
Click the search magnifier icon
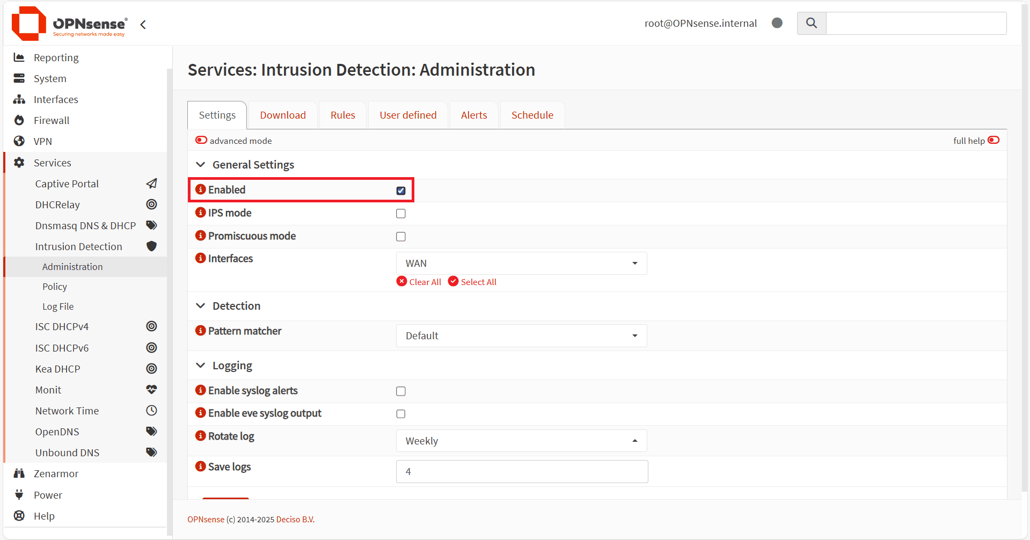[x=811, y=23]
